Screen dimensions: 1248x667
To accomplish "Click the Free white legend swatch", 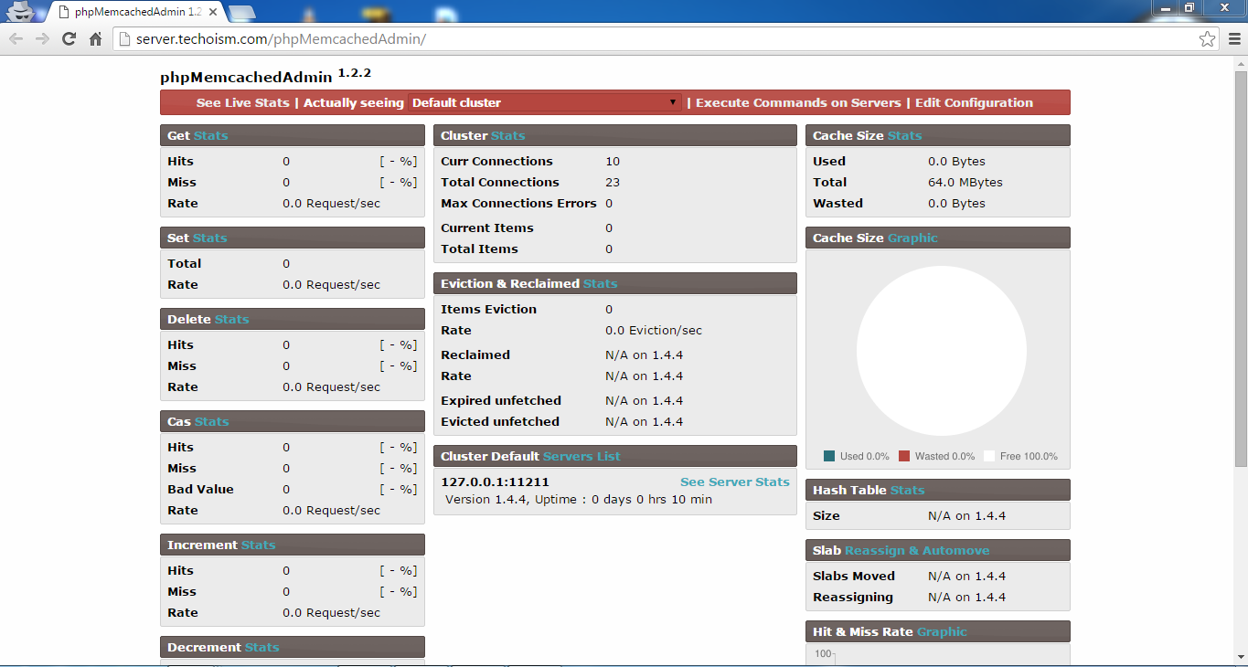I will point(989,456).
